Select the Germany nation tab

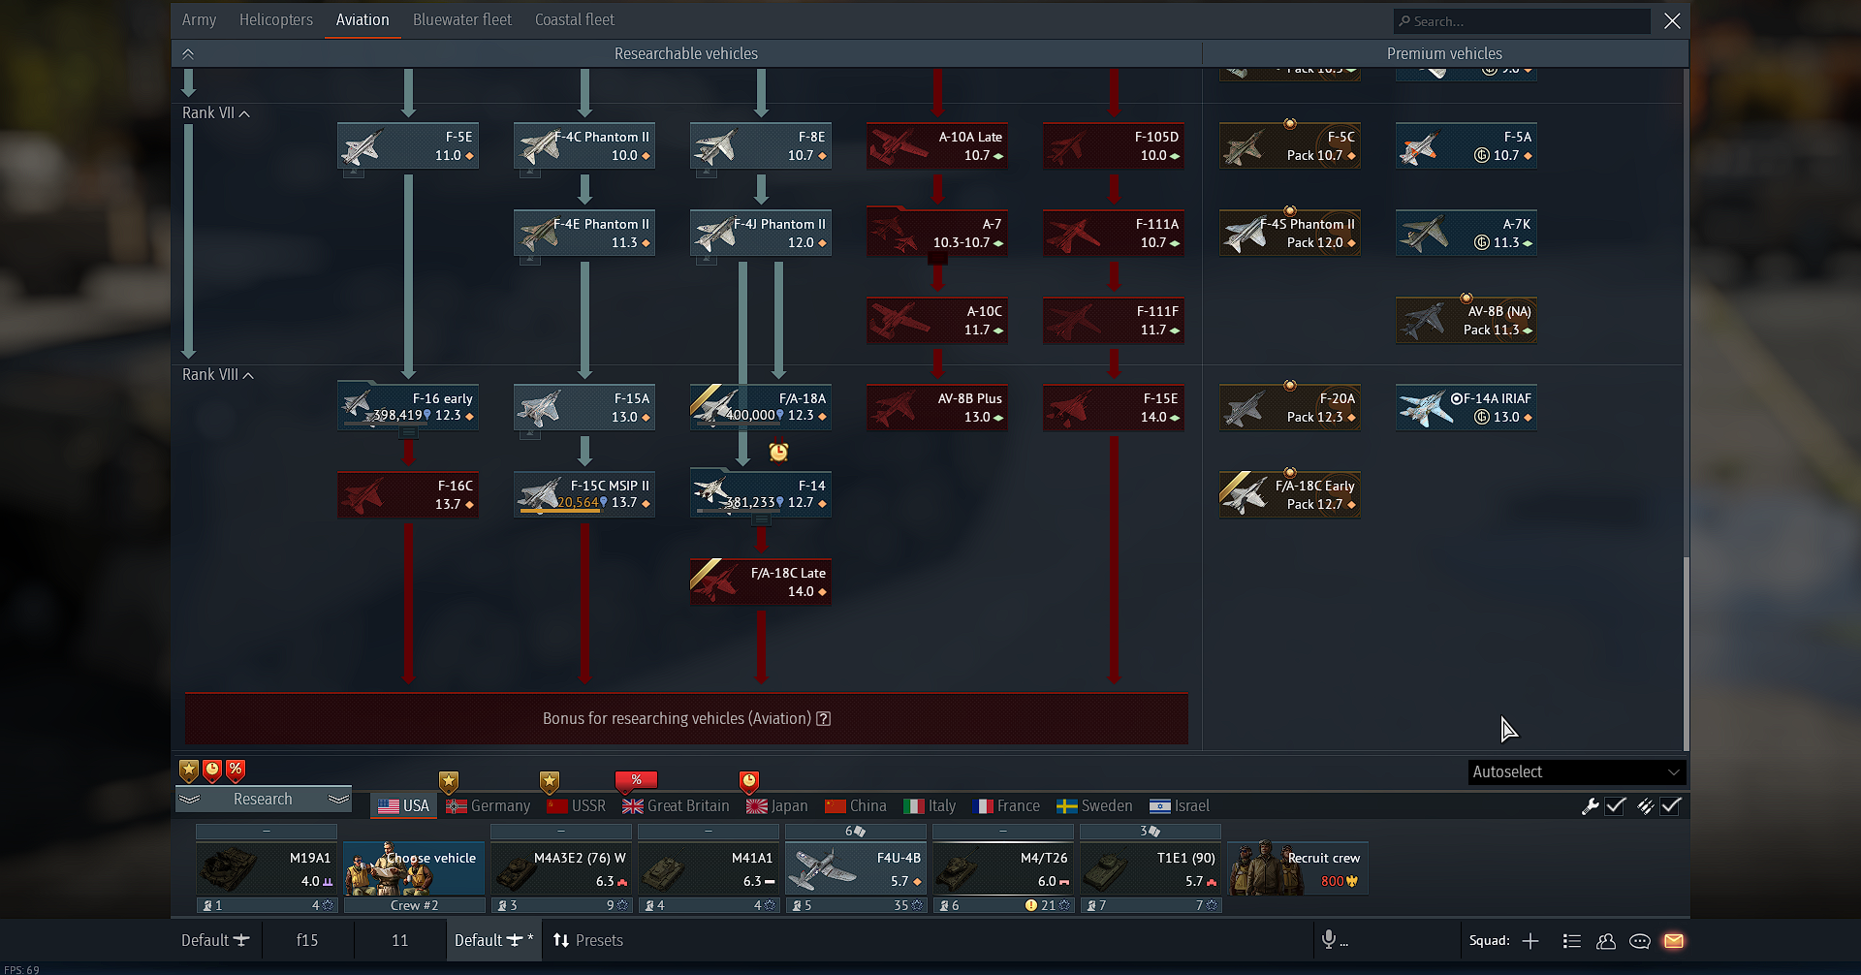point(489,805)
